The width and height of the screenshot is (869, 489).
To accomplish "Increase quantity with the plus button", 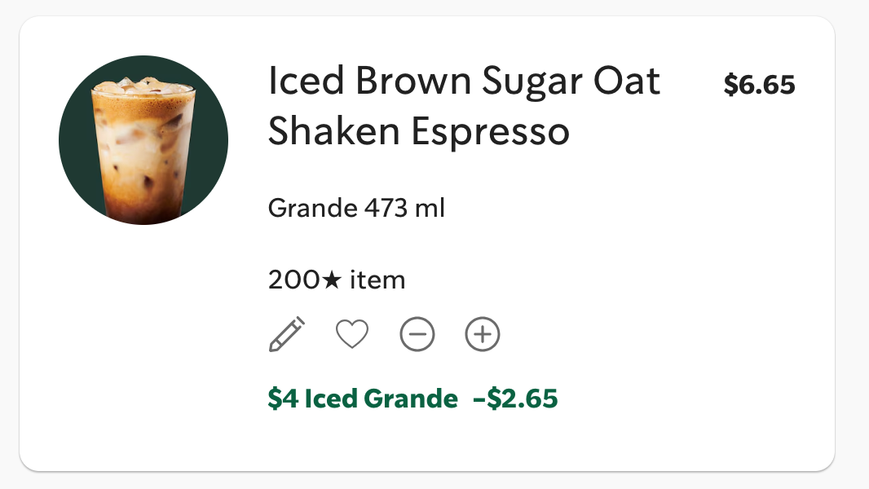I will [483, 334].
